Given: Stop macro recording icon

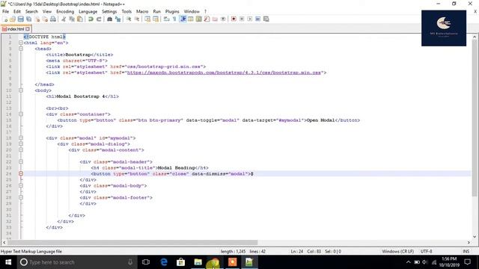Looking at the screenshot, I should (242, 19).
